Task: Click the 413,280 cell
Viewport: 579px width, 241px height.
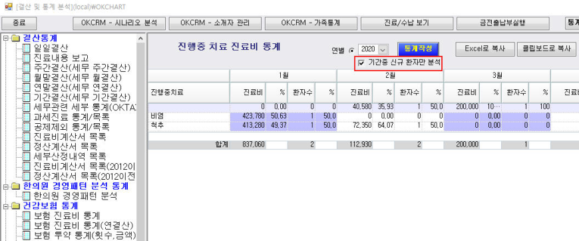Action: (248, 125)
